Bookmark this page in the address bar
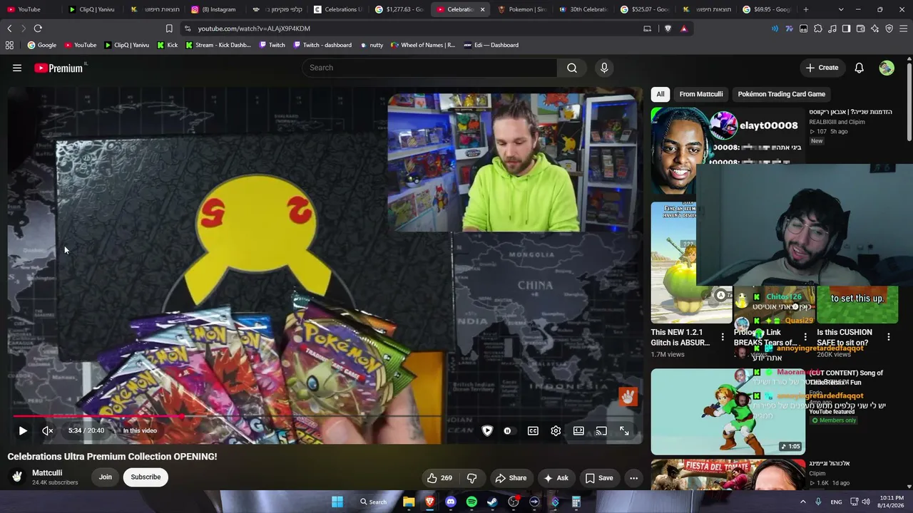 (x=169, y=28)
